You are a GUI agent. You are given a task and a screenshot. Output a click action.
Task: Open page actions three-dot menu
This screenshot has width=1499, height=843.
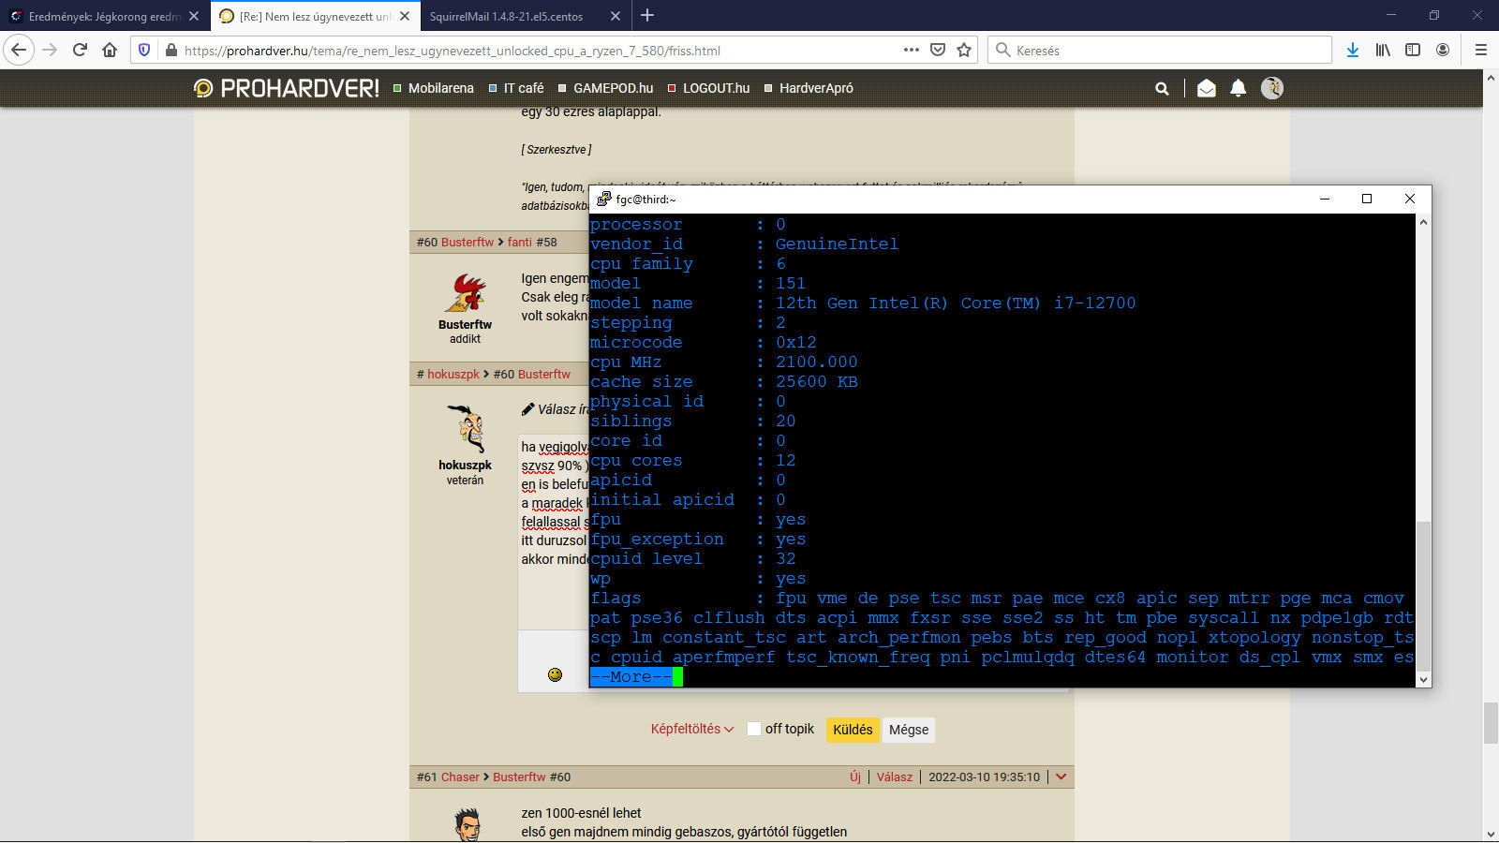[911, 50]
